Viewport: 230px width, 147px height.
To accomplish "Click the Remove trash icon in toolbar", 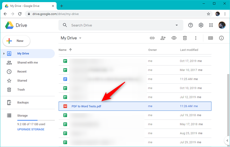I will 185,38.
